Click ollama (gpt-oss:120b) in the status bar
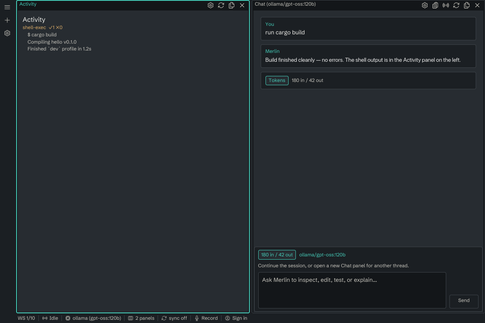The width and height of the screenshot is (485, 323). 93,318
